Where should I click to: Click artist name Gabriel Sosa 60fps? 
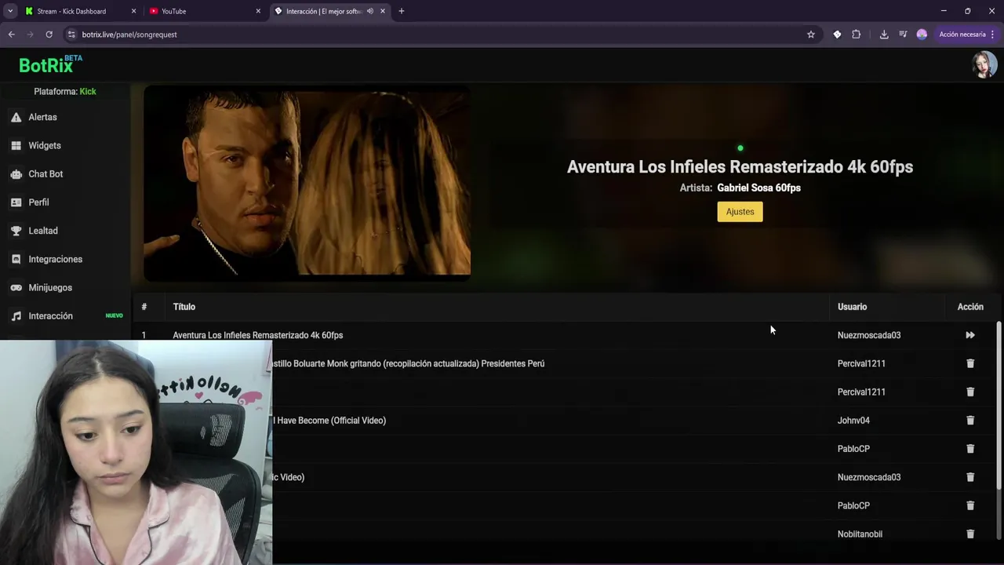coord(758,188)
